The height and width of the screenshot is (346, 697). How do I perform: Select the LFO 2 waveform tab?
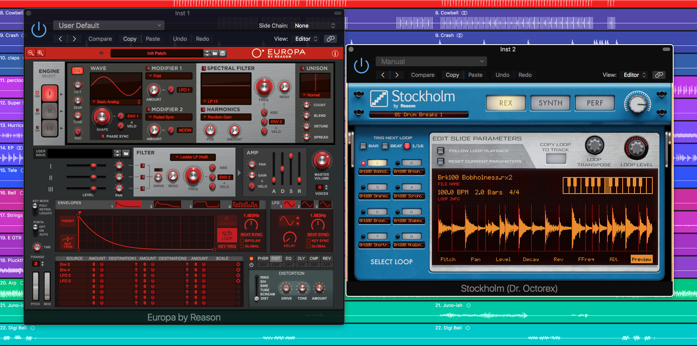pyautogui.click(x=307, y=205)
